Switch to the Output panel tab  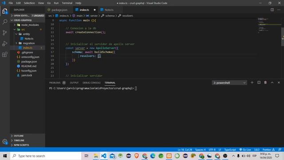click(x=74, y=83)
